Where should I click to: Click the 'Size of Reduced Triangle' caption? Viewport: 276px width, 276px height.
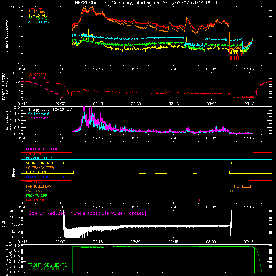[87, 213]
